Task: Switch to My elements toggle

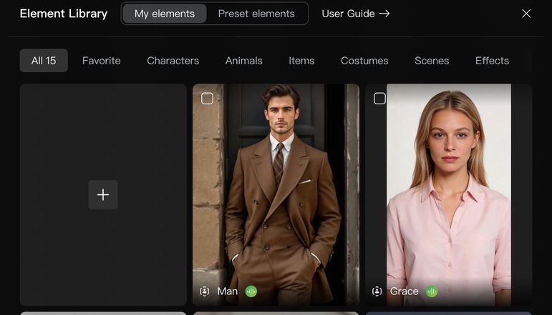Action: point(165,14)
